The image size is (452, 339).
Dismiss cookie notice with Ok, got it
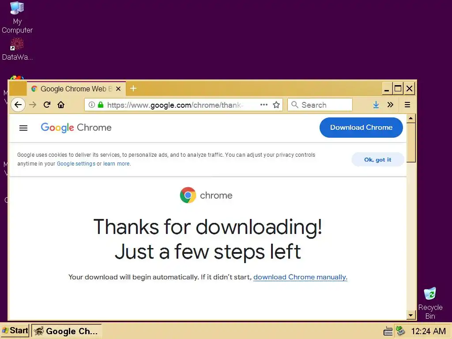pos(378,160)
